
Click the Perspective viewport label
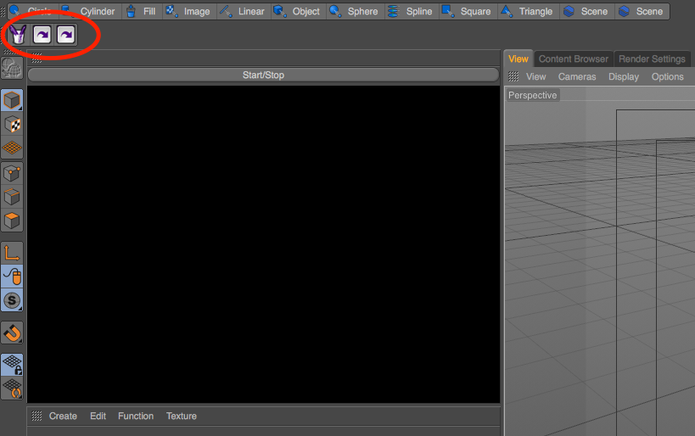(x=533, y=95)
